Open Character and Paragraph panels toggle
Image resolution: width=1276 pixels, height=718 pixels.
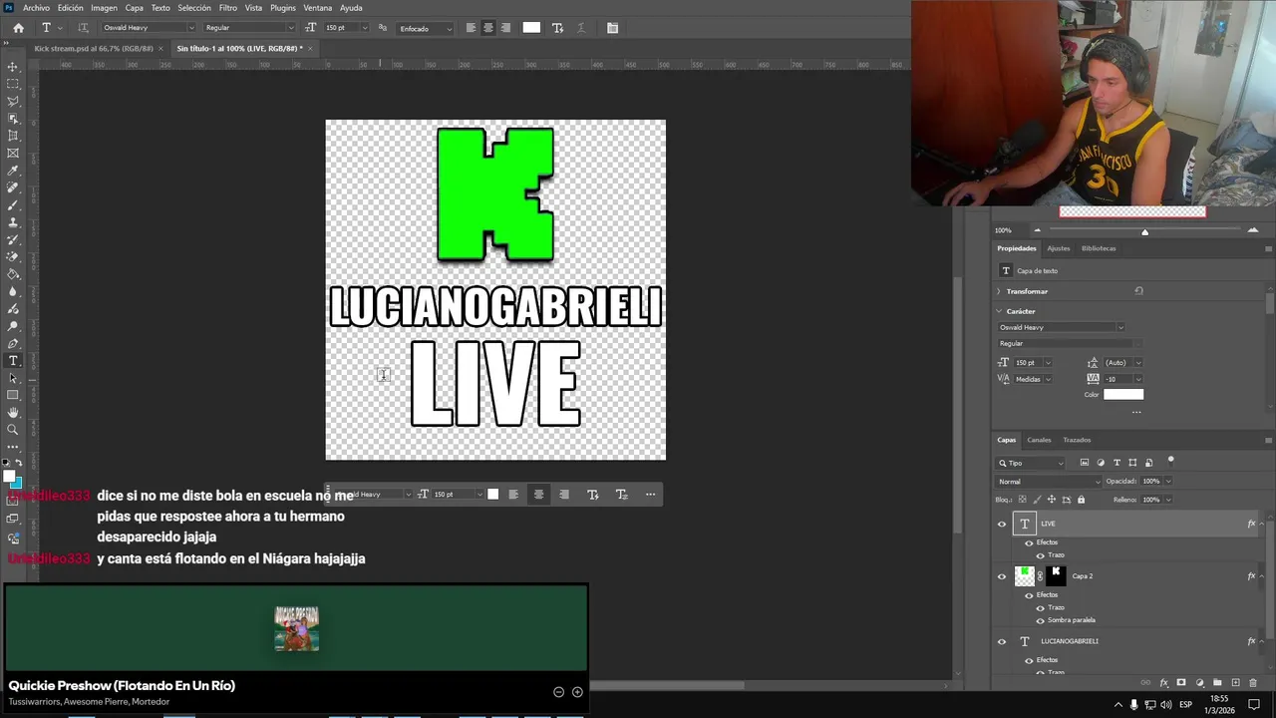(x=612, y=28)
